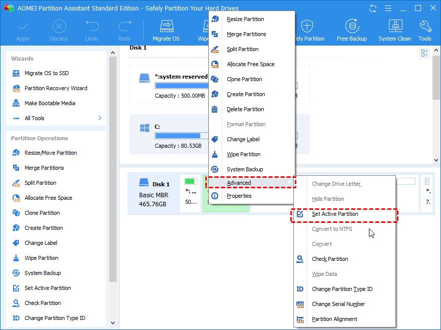
Task: Select Clone Partition in context menu
Action: tap(251, 79)
